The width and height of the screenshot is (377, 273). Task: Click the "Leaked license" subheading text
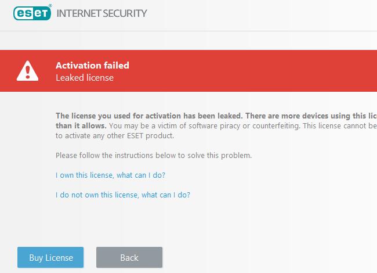(x=85, y=78)
